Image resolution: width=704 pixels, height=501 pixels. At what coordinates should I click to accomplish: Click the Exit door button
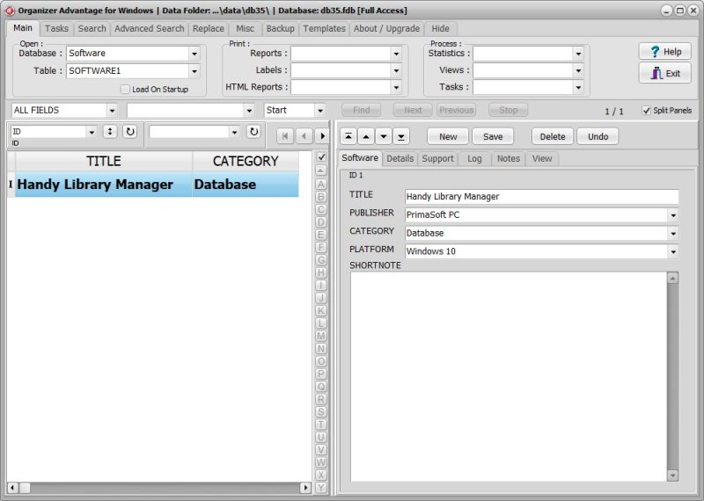pos(665,73)
